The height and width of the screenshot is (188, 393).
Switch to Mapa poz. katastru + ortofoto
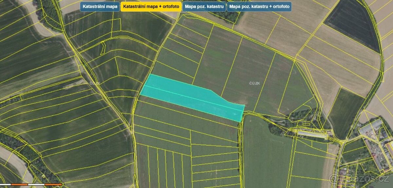pyautogui.click(x=259, y=7)
